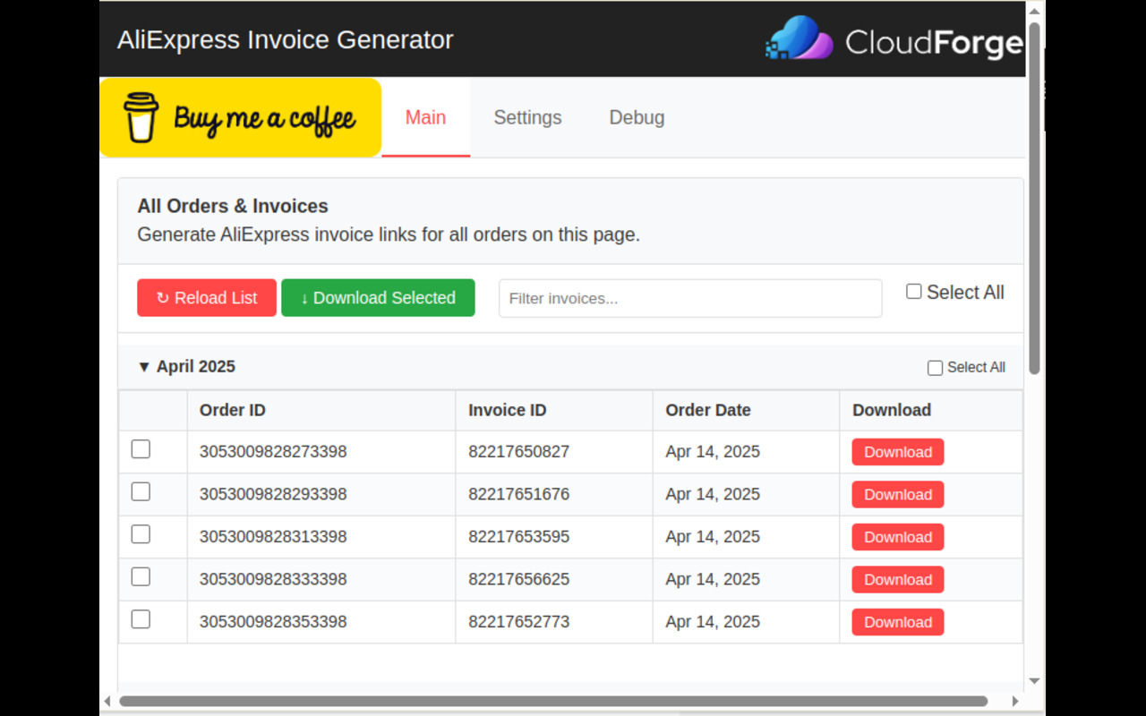This screenshot has width=1146, height=716.
Task: Click the CloudForge logo icon
Action: point(799,38)
